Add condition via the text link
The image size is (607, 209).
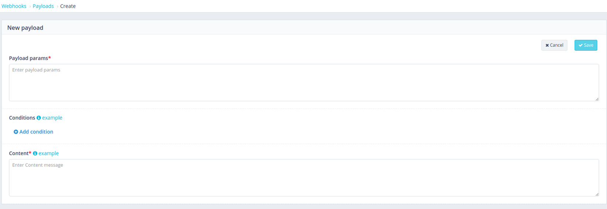[36, 132]
